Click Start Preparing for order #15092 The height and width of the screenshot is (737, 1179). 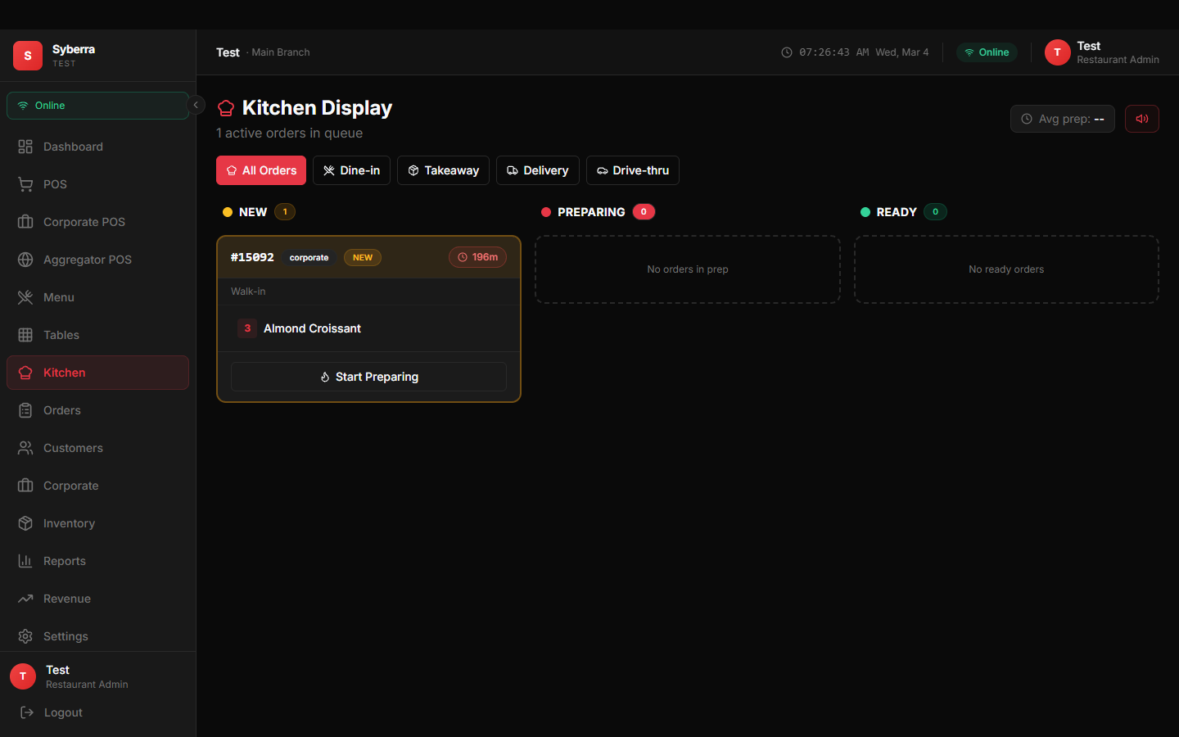pyautogui.click(x=368, y=377)
